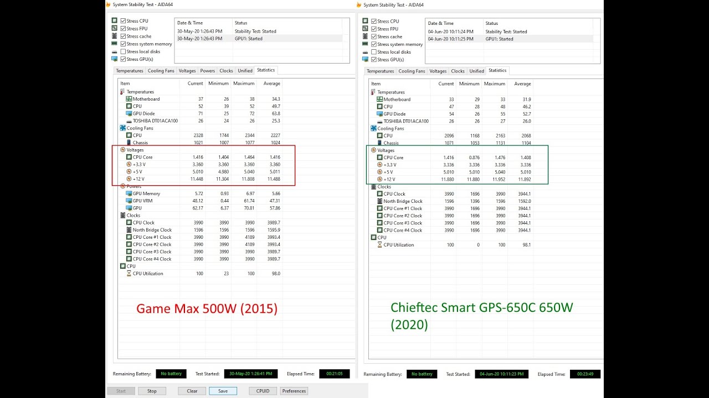Open Powers tab in left window
Viewport: 709px width, 398px height.
[x=208, y=71]
